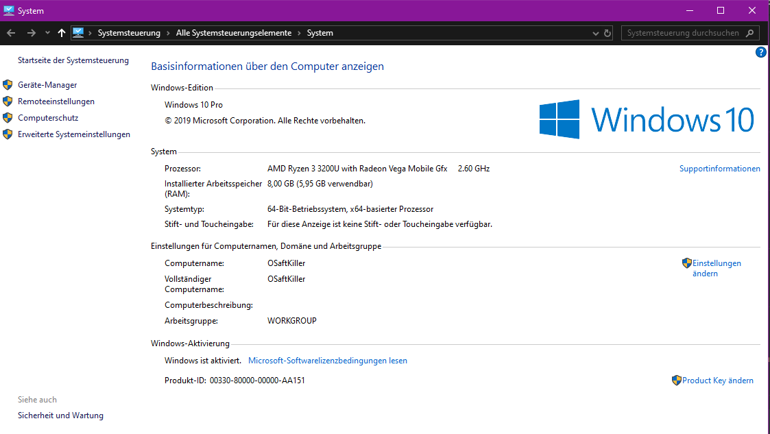Image resolution: width=770 pixels, height=434 pixels.
Task: Open Sicherheit und Wartung
Action: point(60,415)
